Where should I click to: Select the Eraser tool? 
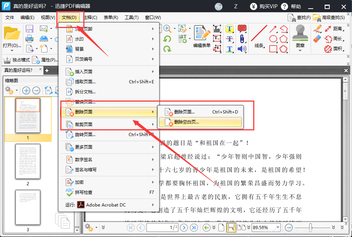317,39
